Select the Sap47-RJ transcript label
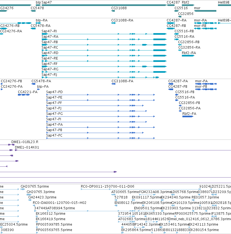 (x=49, y=74)
